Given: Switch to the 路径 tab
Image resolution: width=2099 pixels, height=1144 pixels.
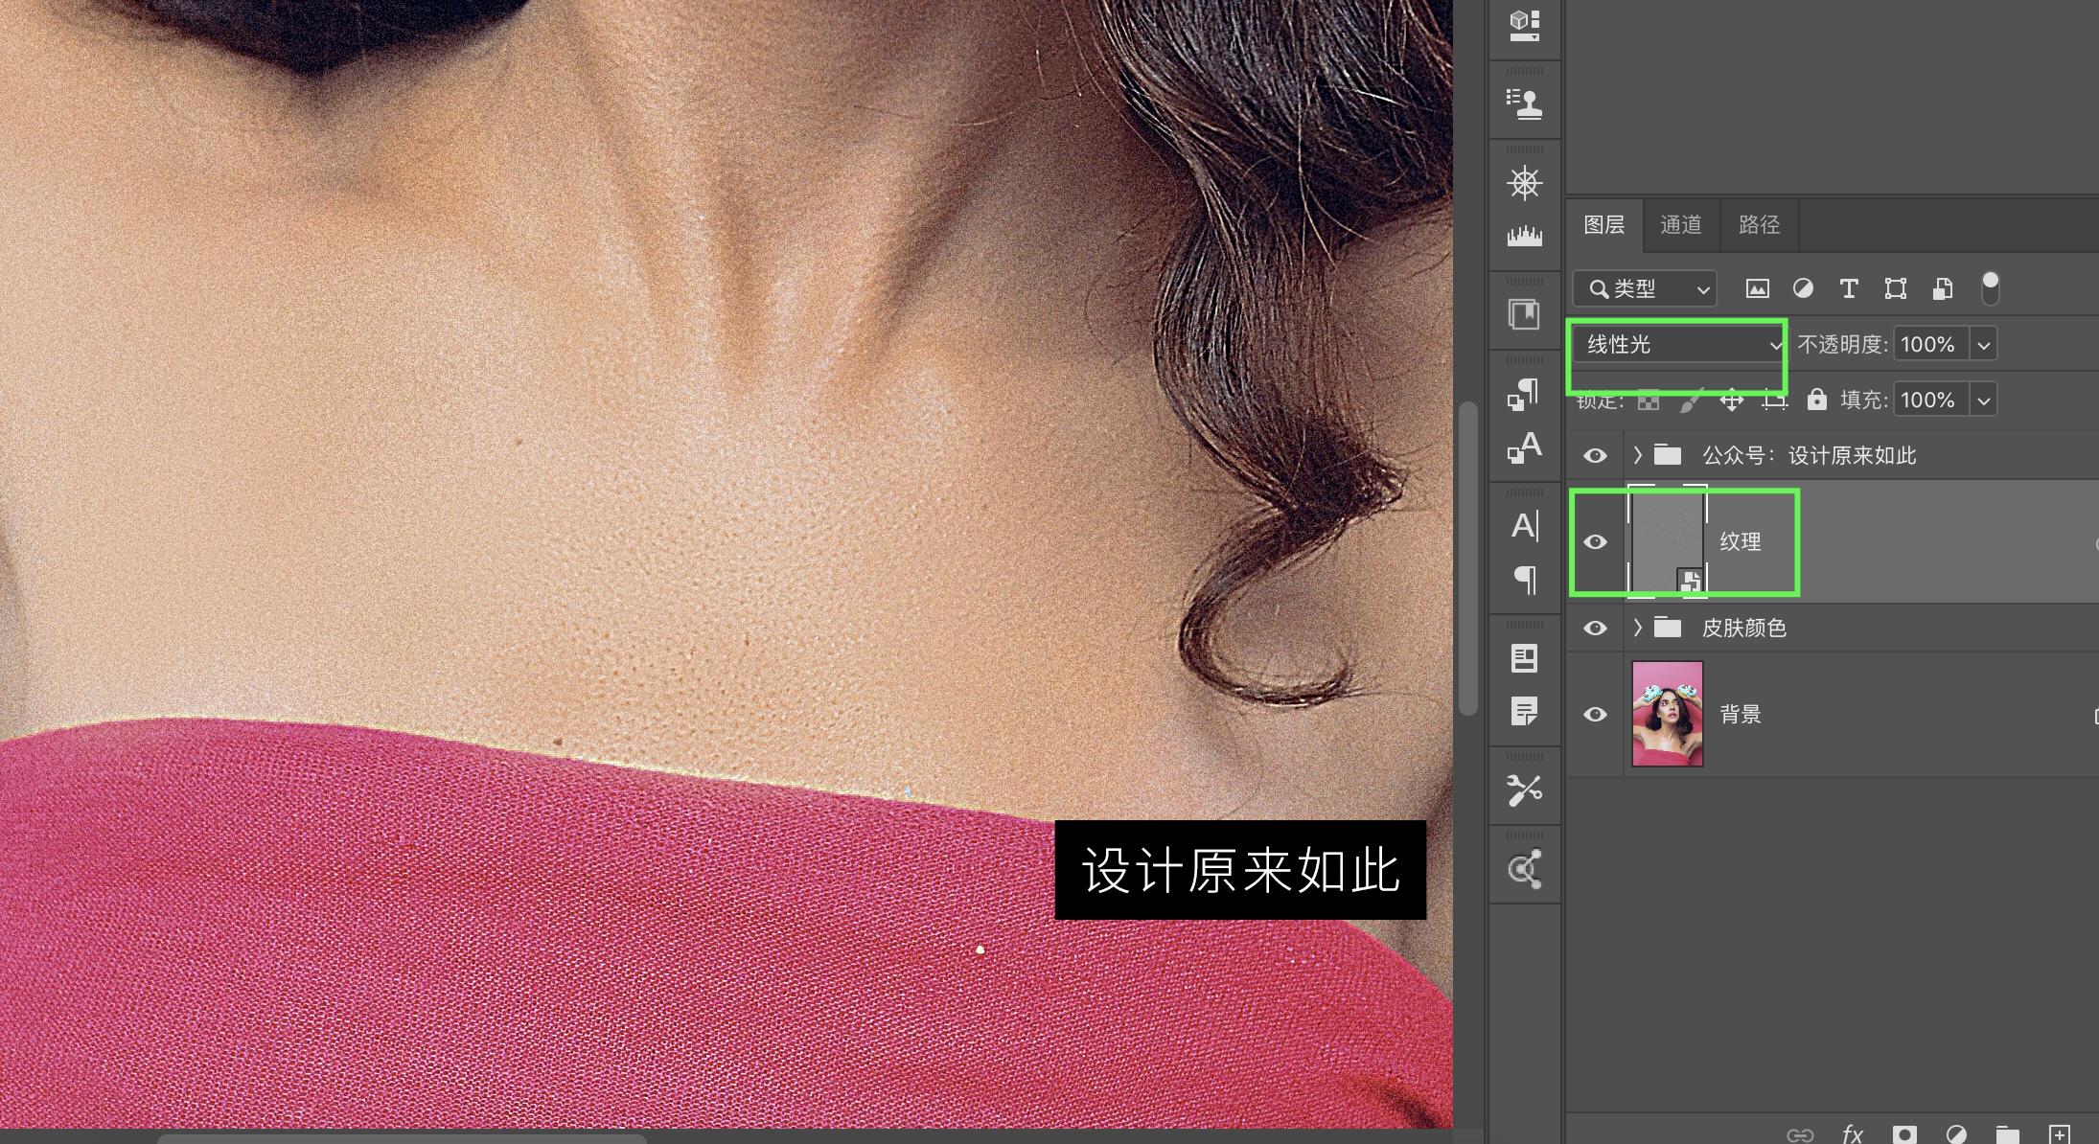Looking at the screenshot, I should click(1759, 224).
